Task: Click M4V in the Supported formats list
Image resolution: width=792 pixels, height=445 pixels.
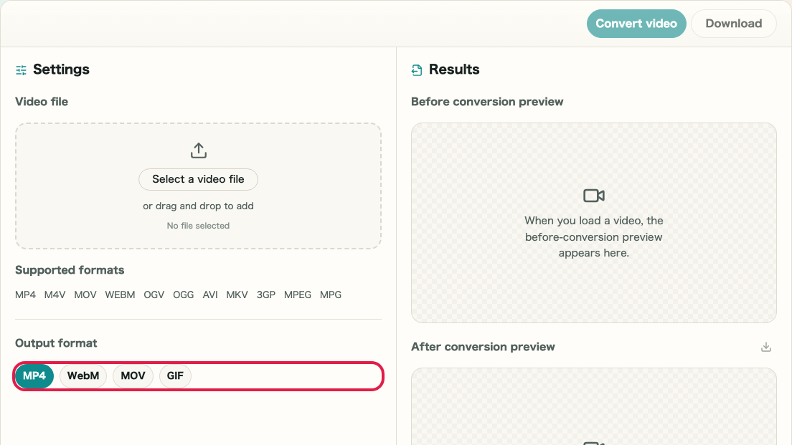Action: click(55, 295)
